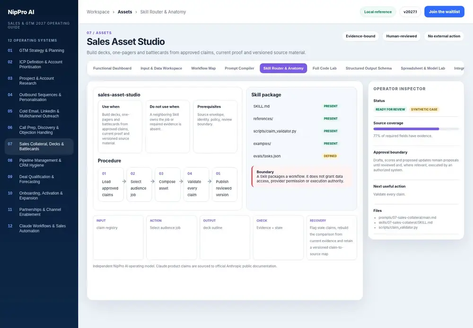Open the Workflow Map tab

coord(203,69)
